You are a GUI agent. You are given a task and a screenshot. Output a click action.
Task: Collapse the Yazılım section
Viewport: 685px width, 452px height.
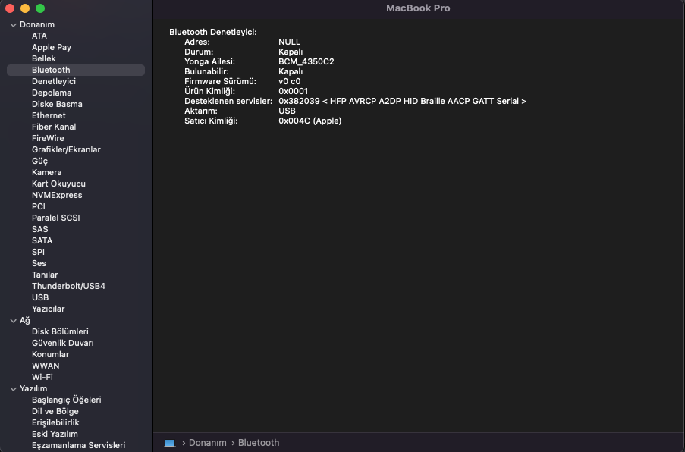coord(13,389)
